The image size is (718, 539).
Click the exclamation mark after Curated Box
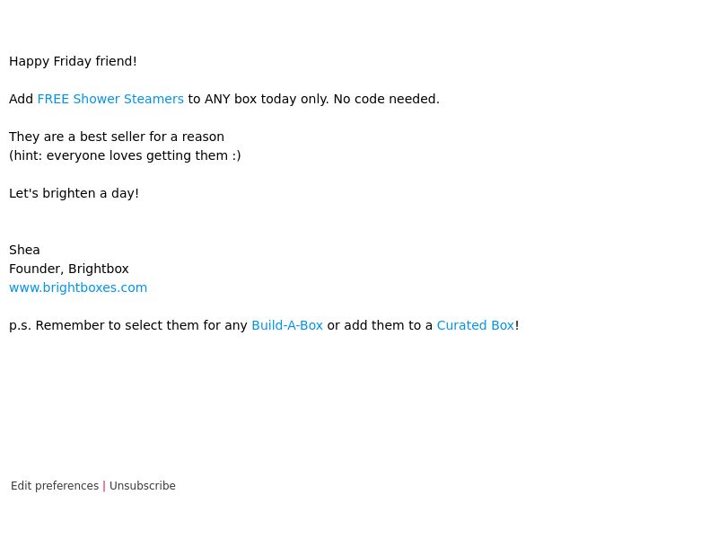pos(517,325)
